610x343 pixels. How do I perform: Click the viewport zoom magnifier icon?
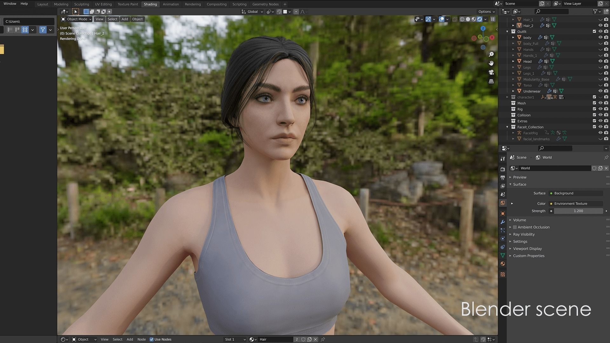pos(491,54)
